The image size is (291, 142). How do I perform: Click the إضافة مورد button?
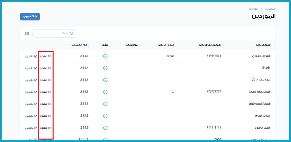click(x=30, y=17)
